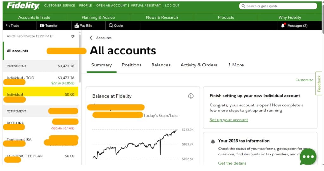Open Accounts & Trade menu
This screenshot has height=171, width=324.
(x=34, y=17)
